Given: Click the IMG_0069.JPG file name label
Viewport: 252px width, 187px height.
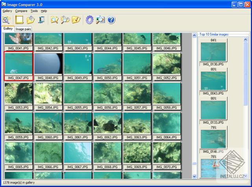Looking at the screenshot, I should point(137,167).
